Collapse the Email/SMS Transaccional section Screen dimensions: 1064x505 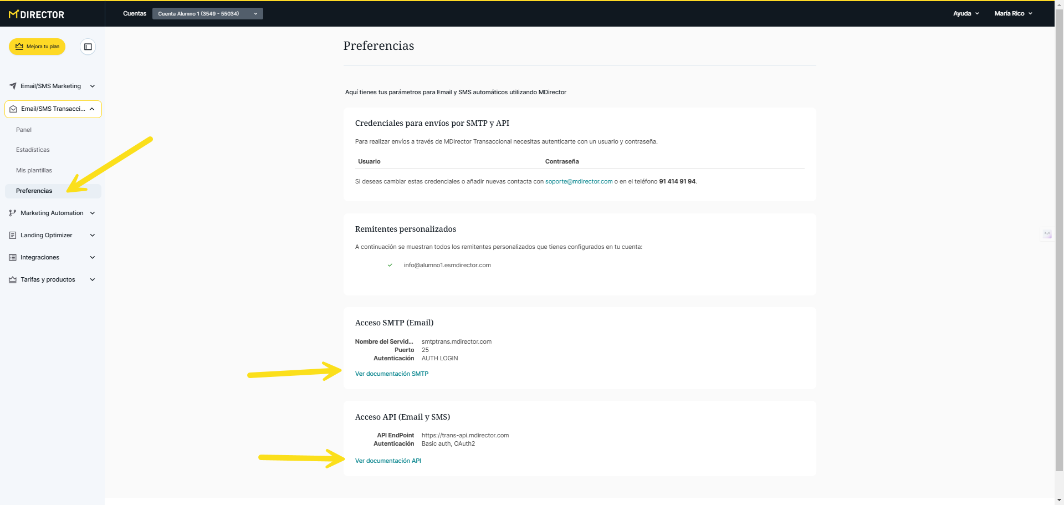[92, 109]
